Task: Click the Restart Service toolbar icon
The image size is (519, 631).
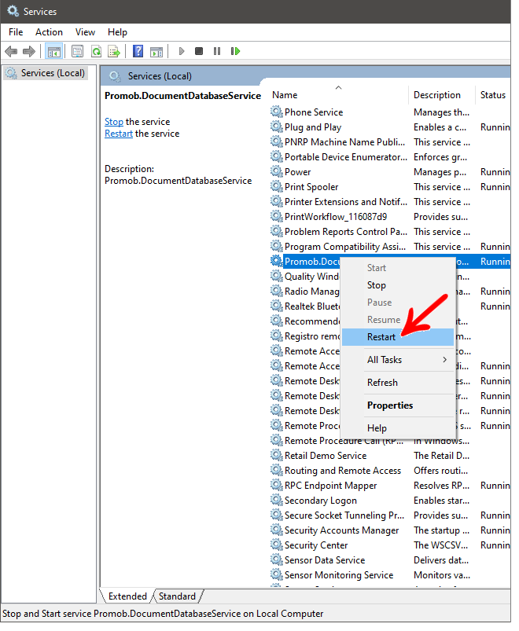Action: [236, 51]
